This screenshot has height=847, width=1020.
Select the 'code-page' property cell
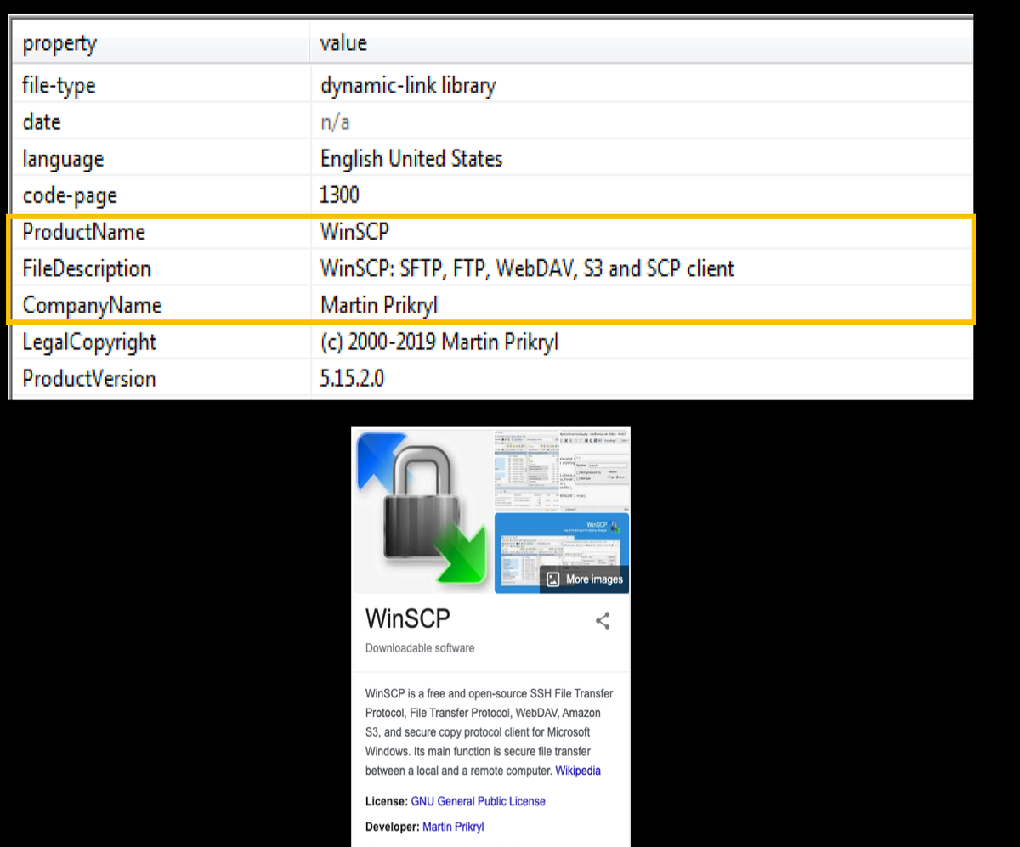point(160,195)
